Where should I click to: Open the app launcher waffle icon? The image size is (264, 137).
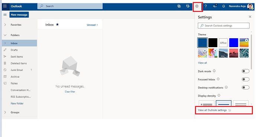tap(5, 6)
